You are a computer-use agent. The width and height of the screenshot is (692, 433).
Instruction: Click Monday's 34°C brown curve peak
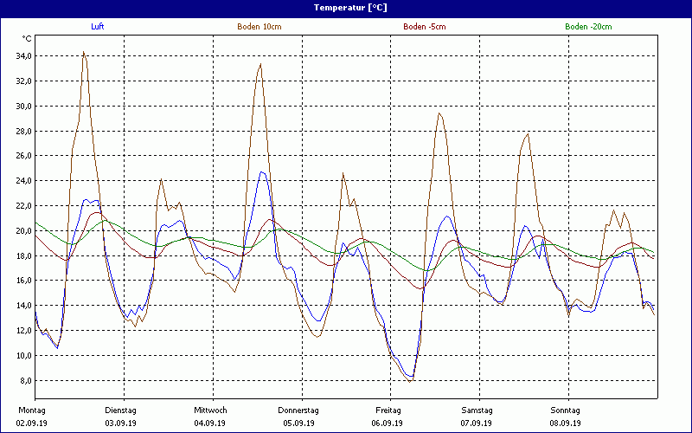coord(83,52)
